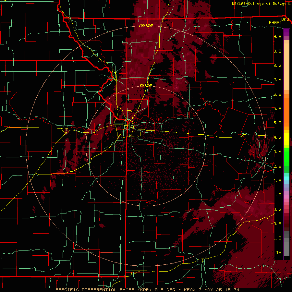This screenshot has height=292, width=292.
Task: Click the 0.2 legend value
Action: [x=277, y=210]
